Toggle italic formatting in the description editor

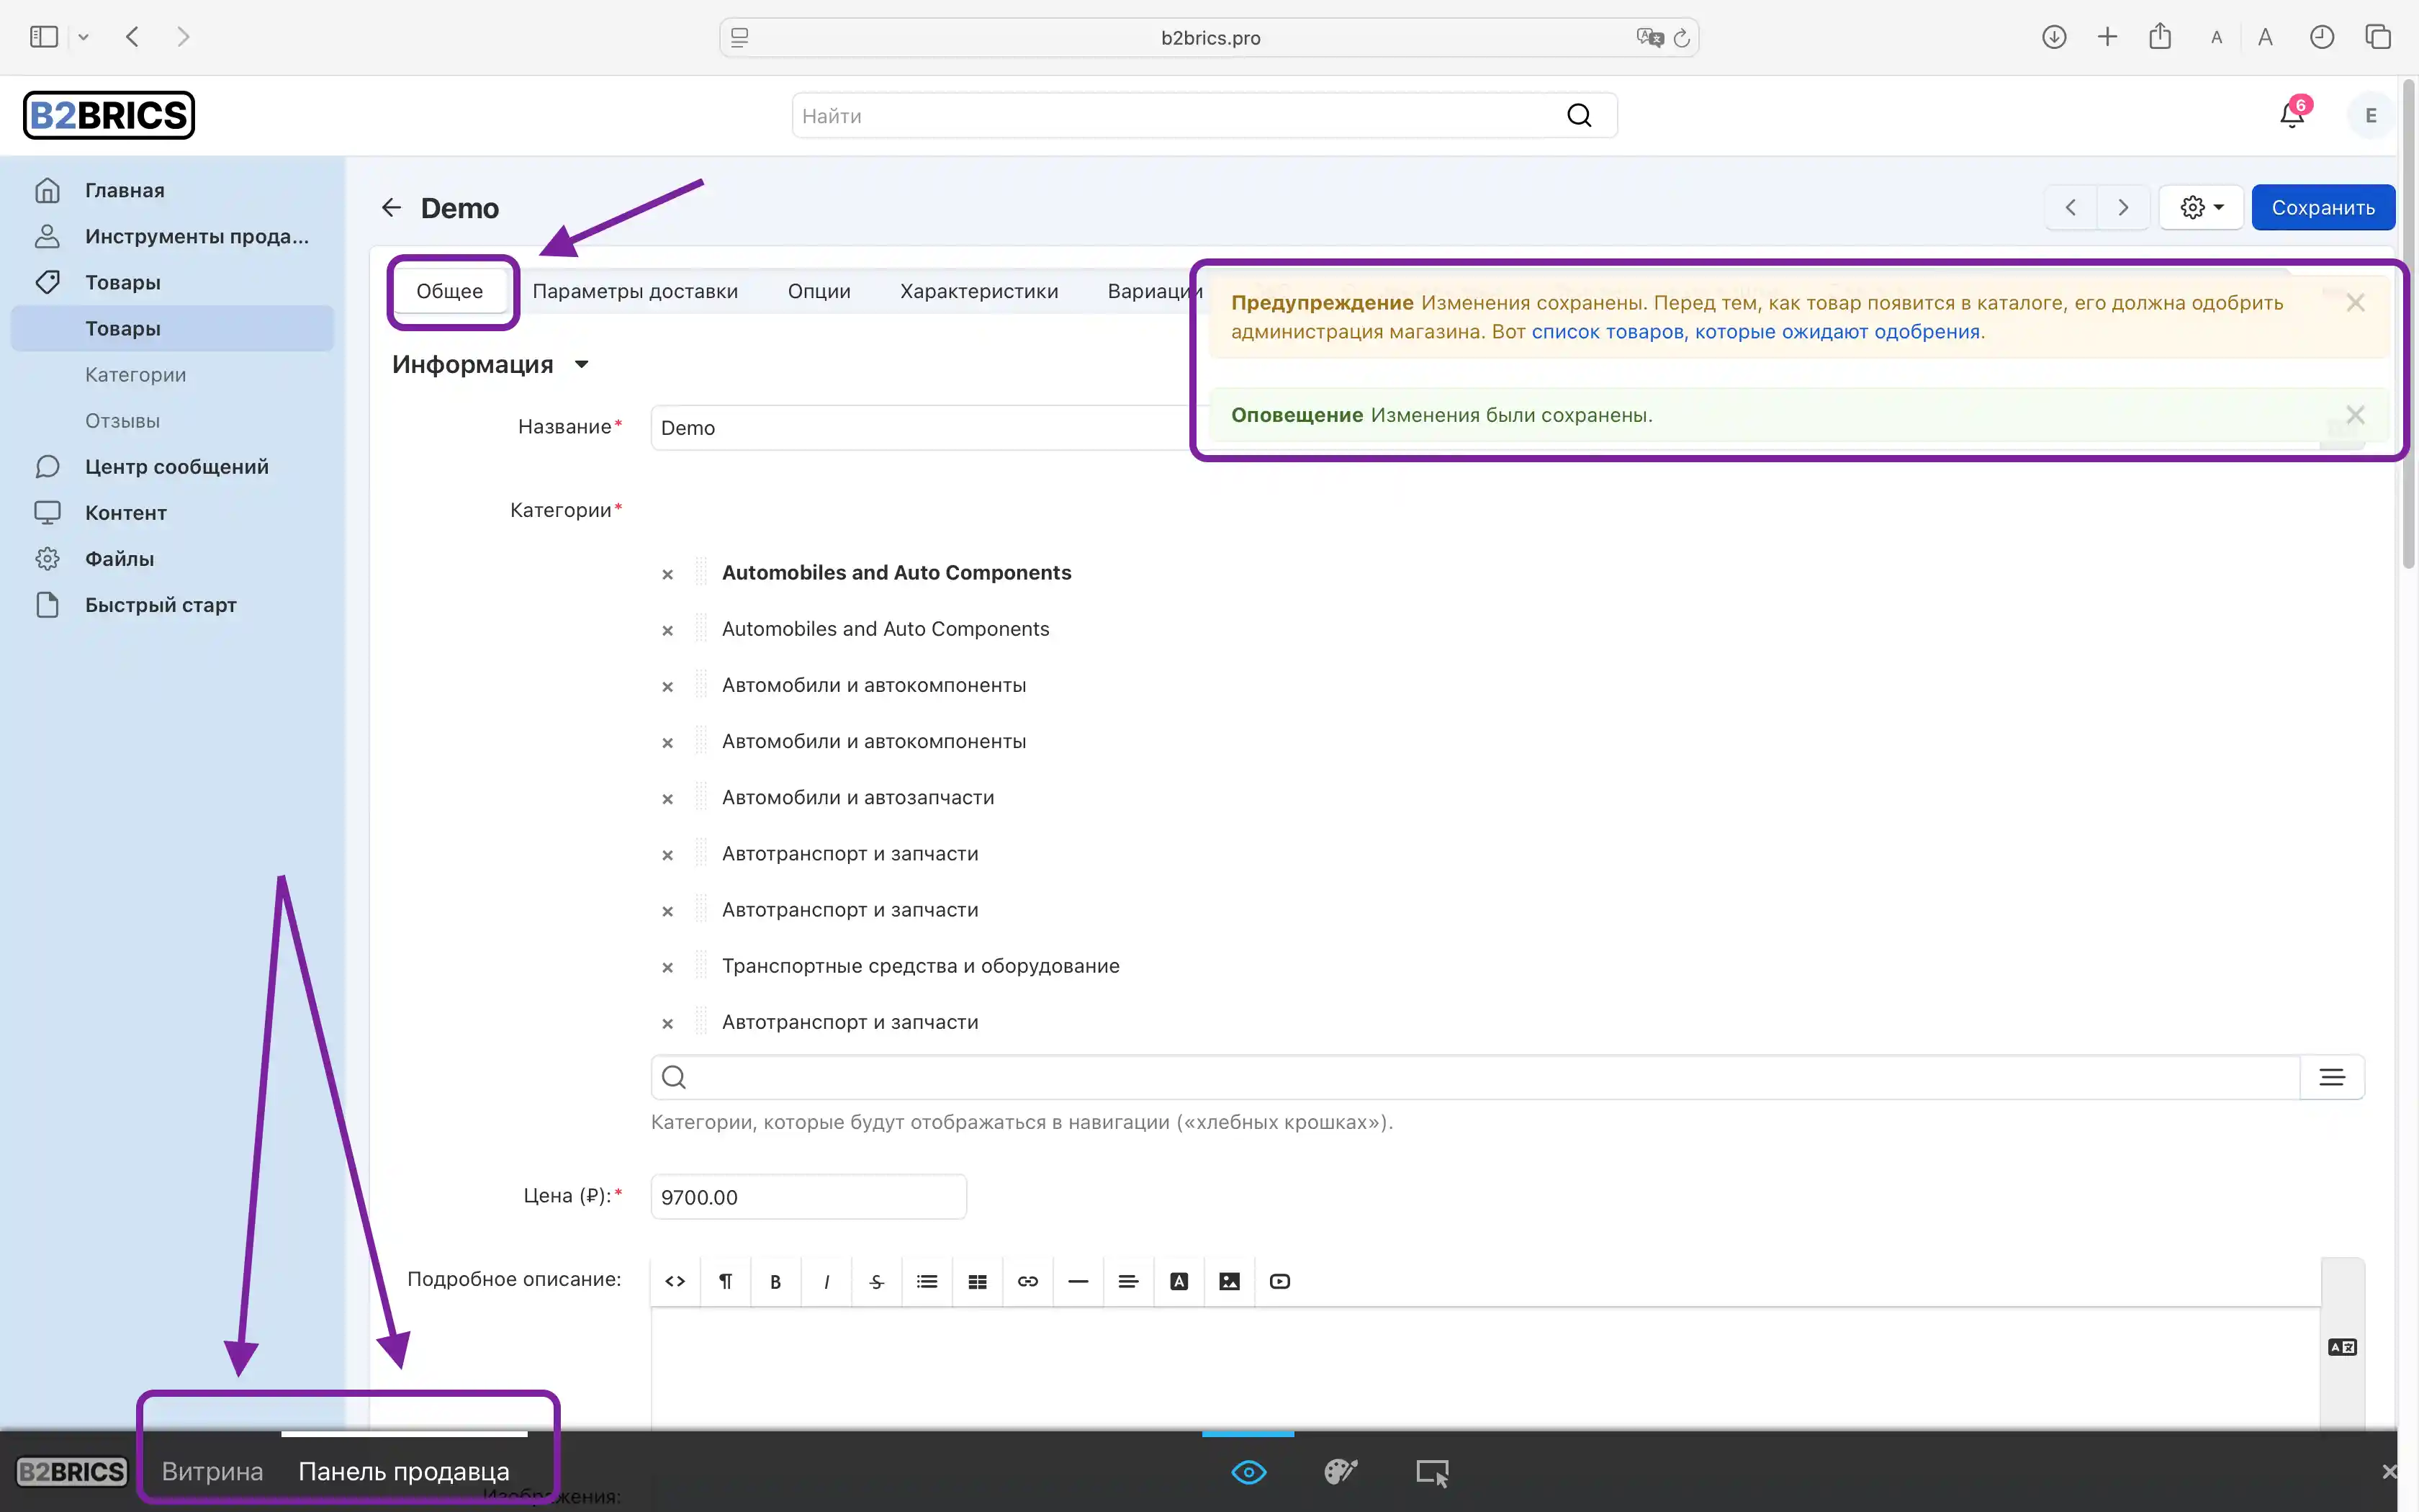[826, 1281]
